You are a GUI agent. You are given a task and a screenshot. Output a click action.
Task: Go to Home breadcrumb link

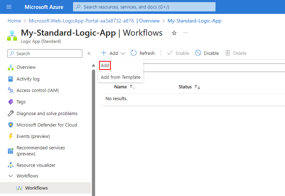click(x=14, y=21)
